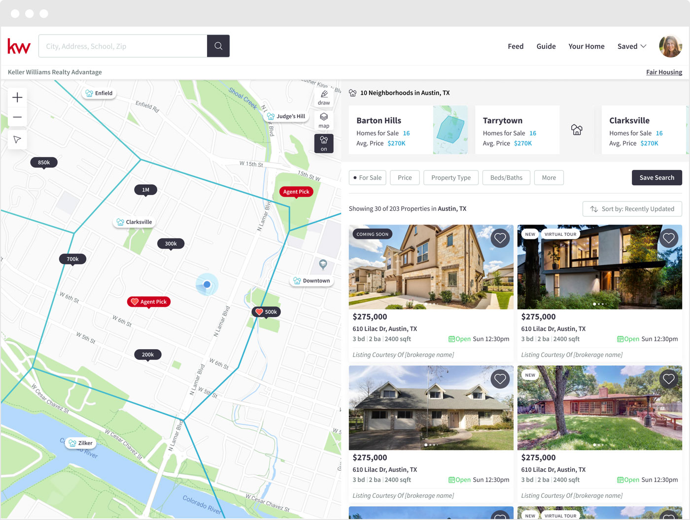The width and height of the screenshot is (690, 520).
Task: Click the locate-me arrow icon
Action: pos(17,139)
